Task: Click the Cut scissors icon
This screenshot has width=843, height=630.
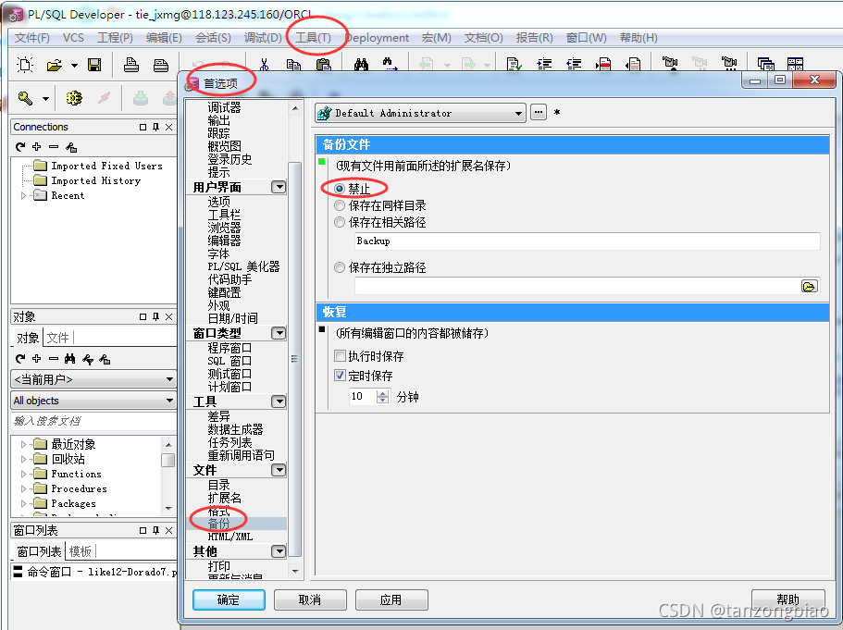Action: [264, 65]
